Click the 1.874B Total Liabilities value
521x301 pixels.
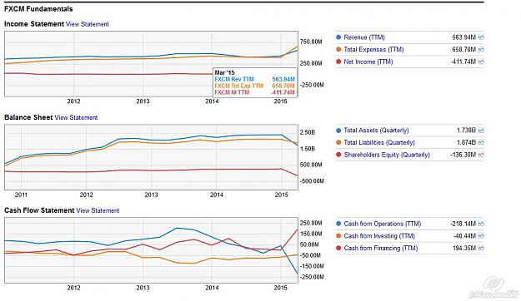point(466,142)
